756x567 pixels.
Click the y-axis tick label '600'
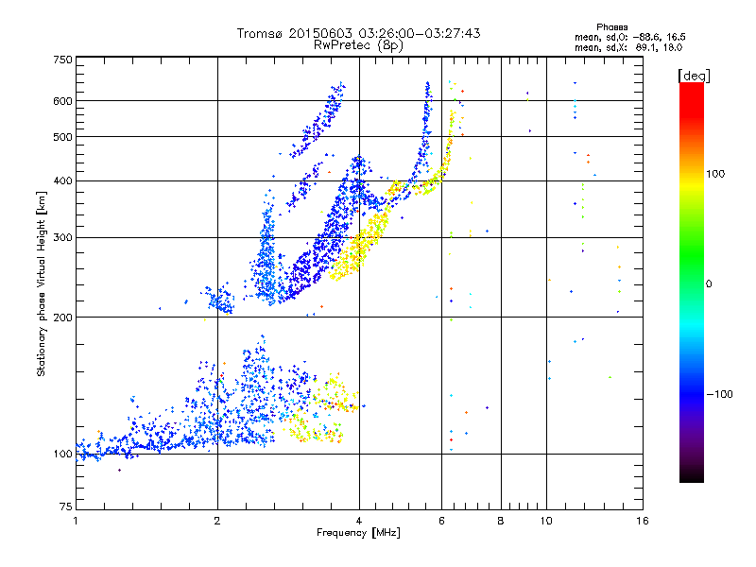[62, 101]
